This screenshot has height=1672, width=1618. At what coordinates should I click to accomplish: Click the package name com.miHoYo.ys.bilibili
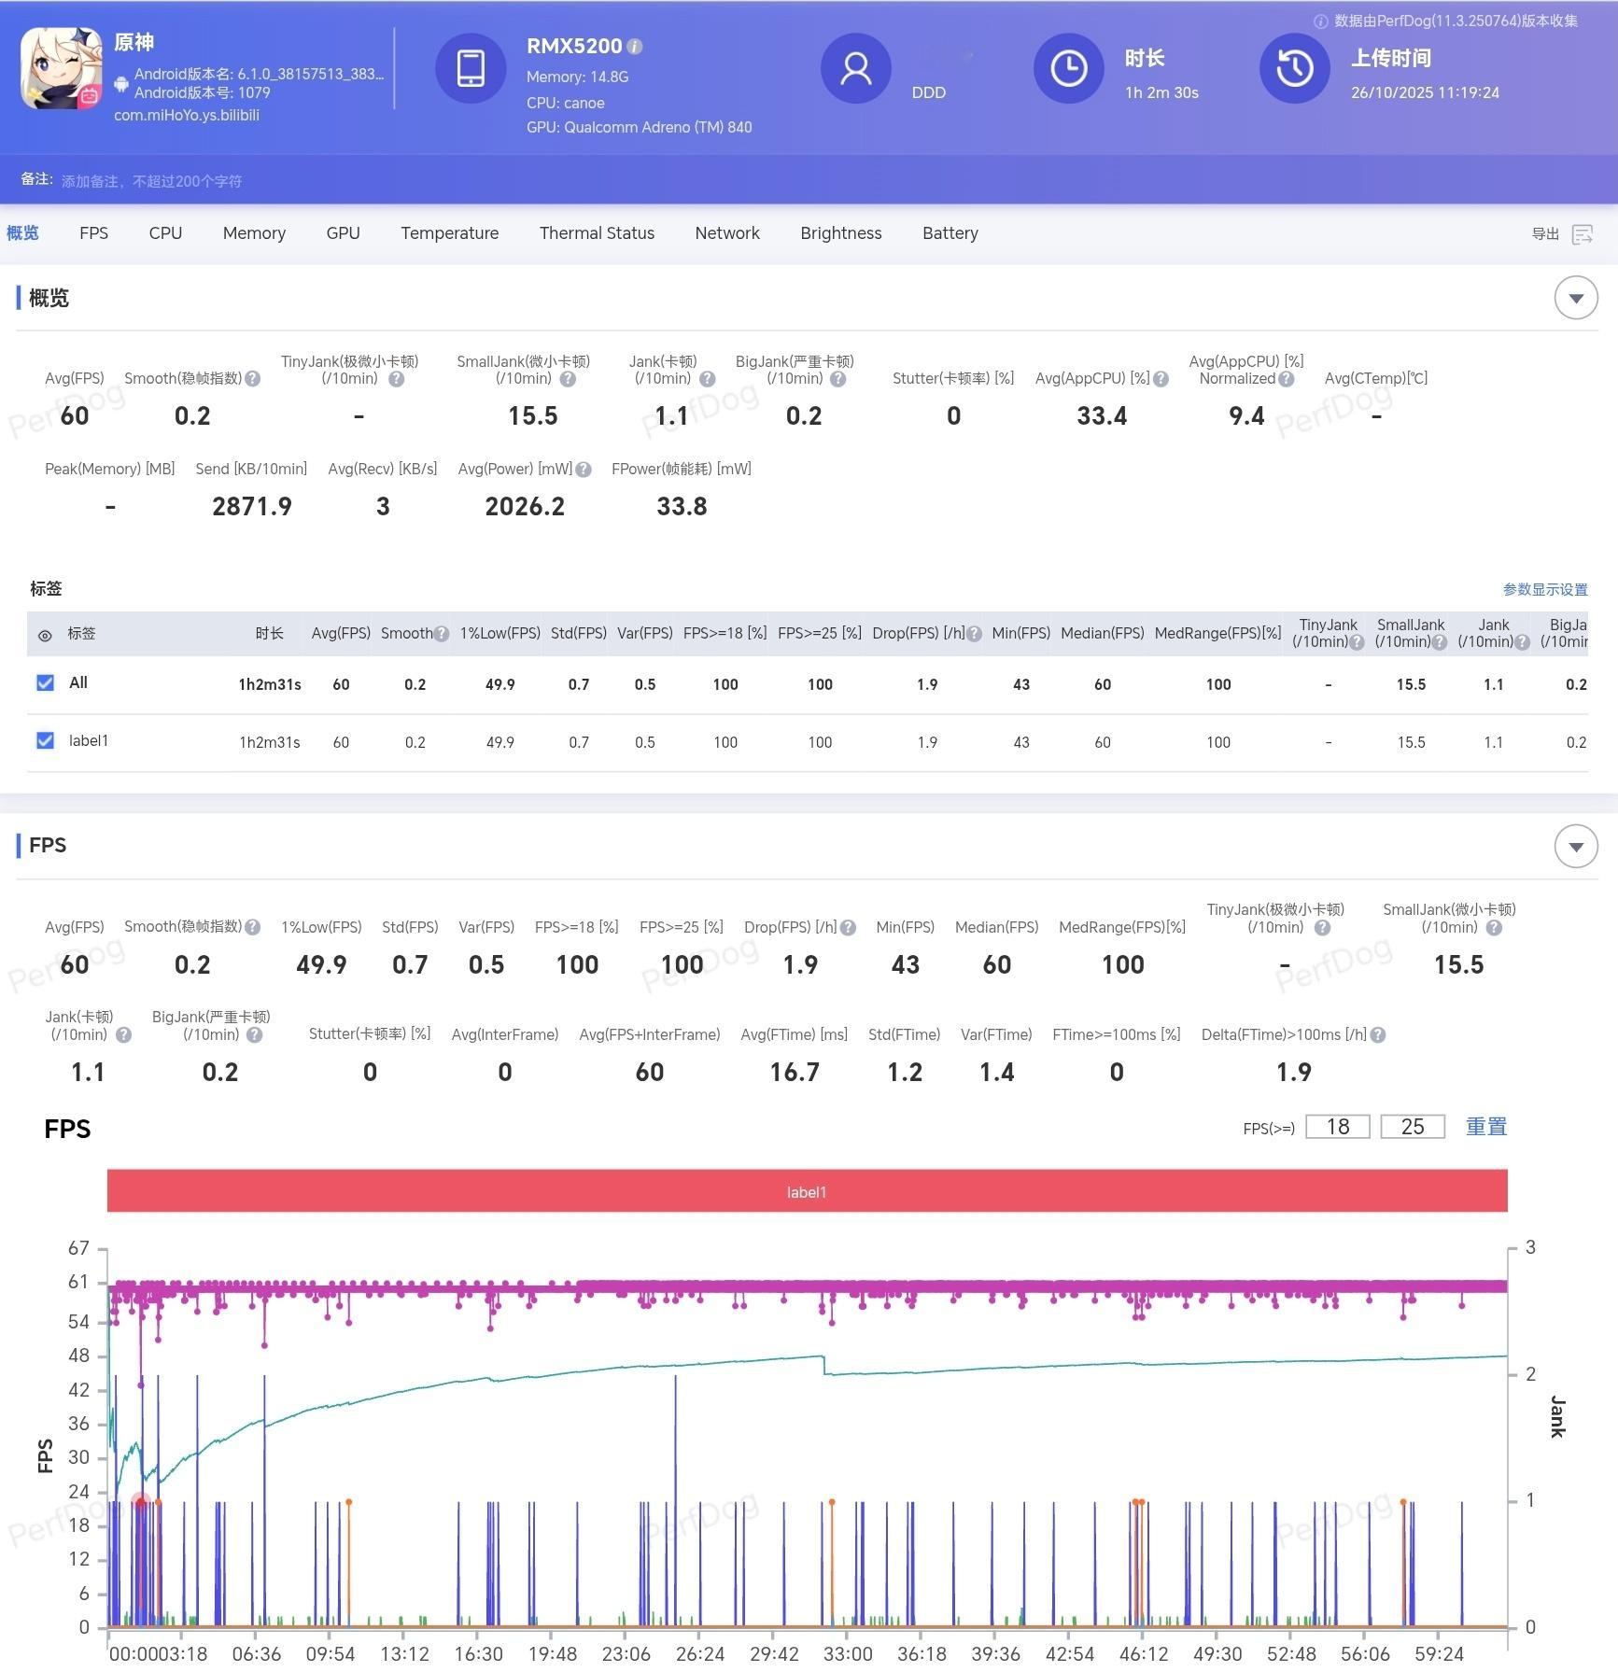tap(187, 115)
